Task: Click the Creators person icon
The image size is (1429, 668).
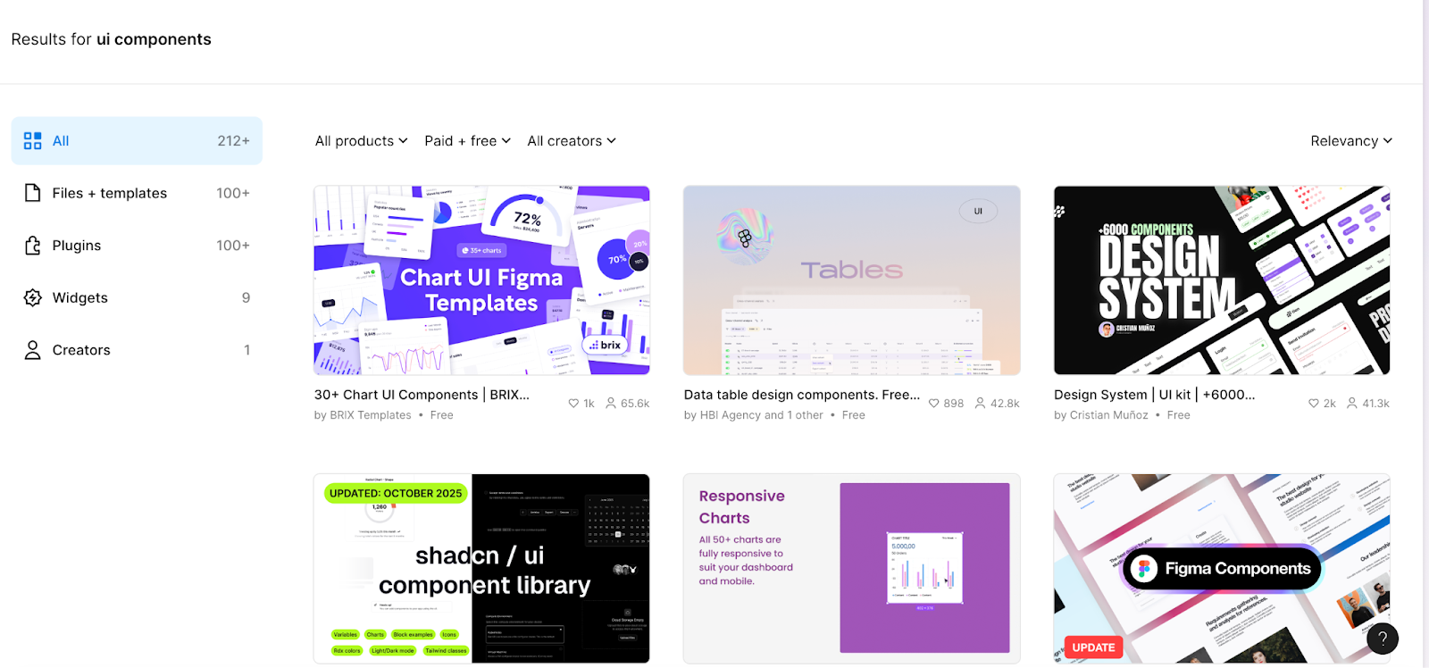Action: point(33,350)
